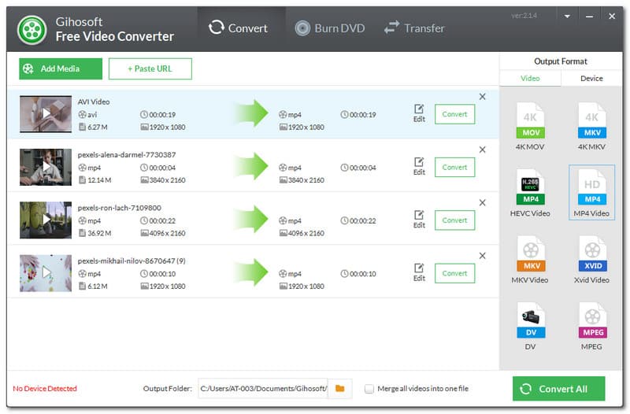Remove the pexels-ron-lach-7109800 video from list
Image resolution: width=630 pixels, height=414 pixels.
tap(482, 203)
